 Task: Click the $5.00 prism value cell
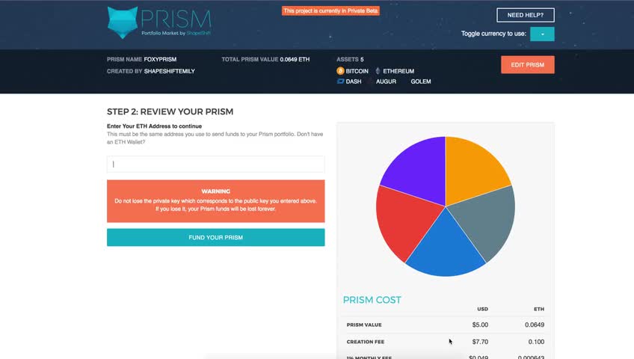(x=480, y=325)
